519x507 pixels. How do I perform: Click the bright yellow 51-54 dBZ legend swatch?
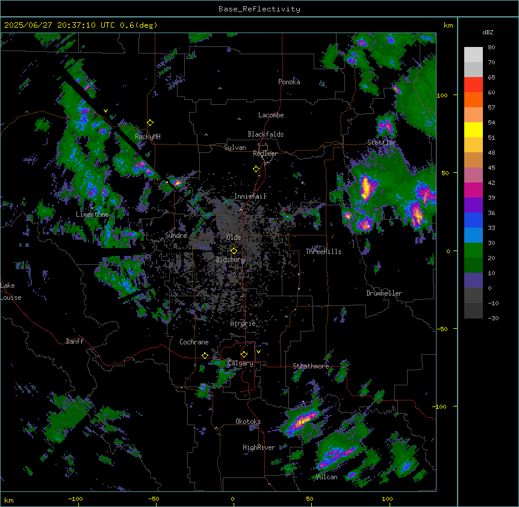(x=473, y=129)
